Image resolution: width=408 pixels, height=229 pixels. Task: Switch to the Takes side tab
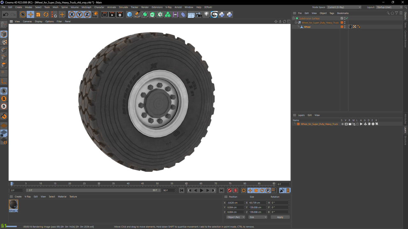click(405, 25)
